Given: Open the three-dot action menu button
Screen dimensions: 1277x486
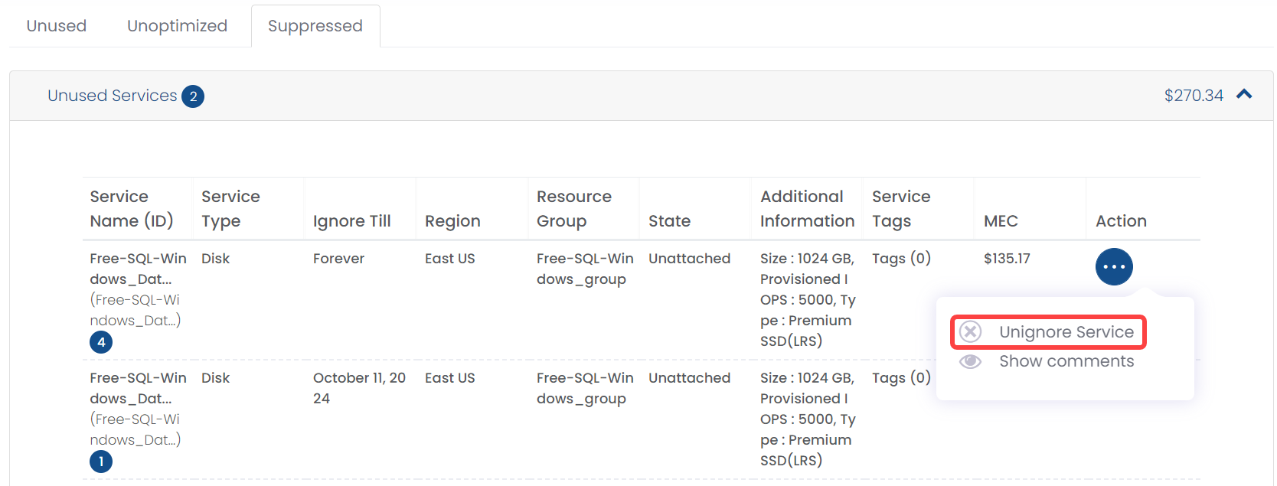Looking at the screenshot, I should (1114, 267).
